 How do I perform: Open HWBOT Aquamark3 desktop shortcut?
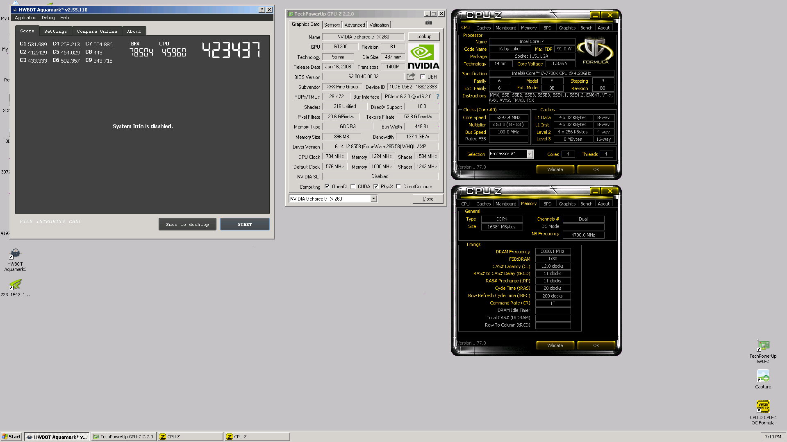(15, 259)
